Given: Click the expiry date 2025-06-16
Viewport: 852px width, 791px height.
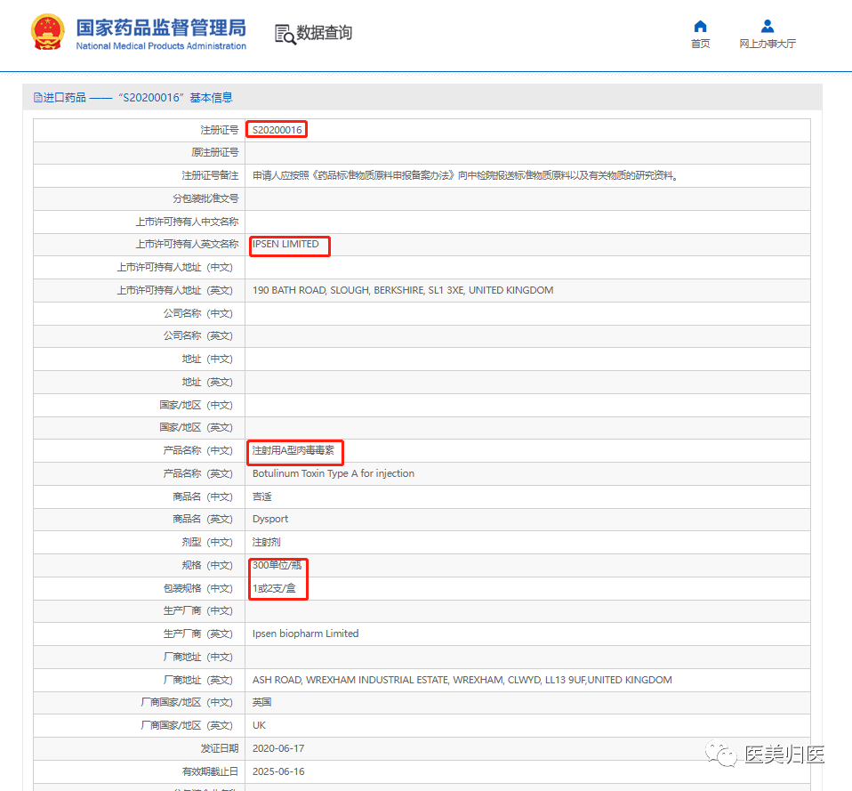Looking at the screenshot, I should tap(278, 771).
